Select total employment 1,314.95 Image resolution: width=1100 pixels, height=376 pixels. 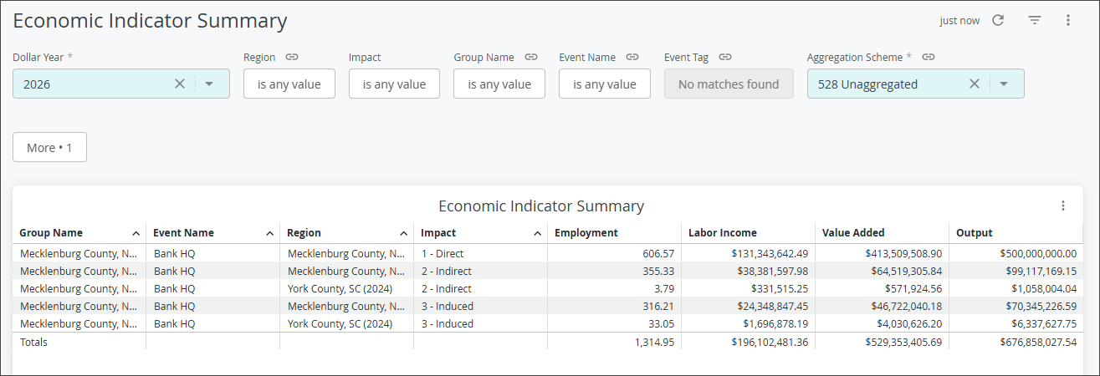pos(654,342)
